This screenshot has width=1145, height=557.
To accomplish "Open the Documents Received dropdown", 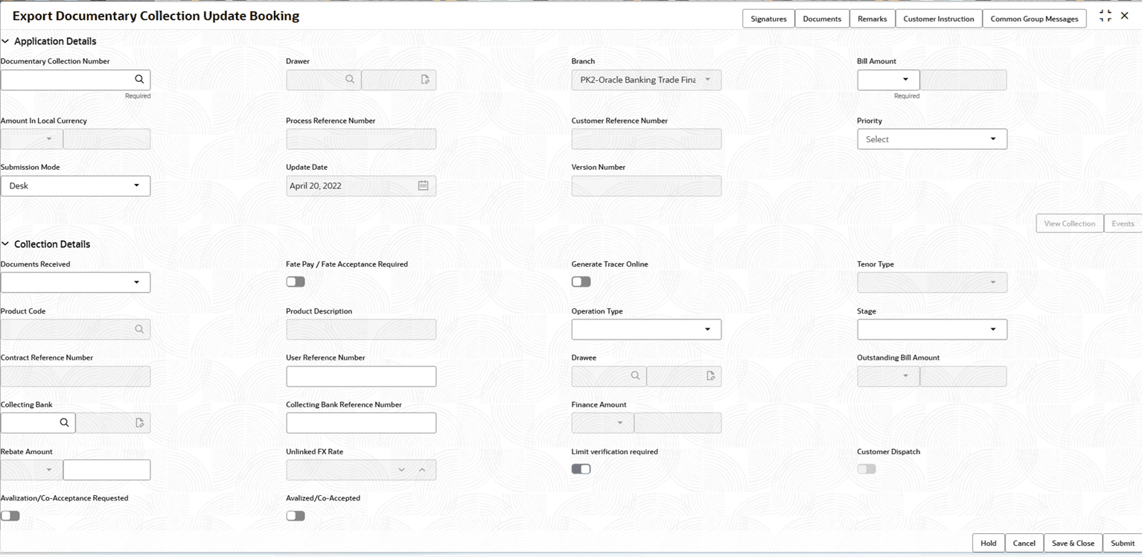I will click(75, 282).
